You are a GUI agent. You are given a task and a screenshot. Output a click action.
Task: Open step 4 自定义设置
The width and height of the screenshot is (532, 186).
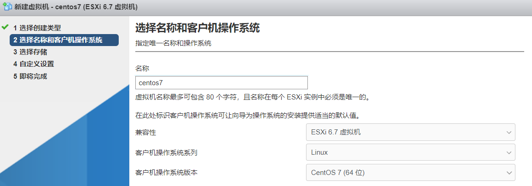coord(34,64)
